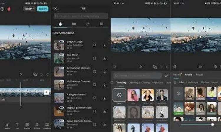Select the balloon video clip in the timeline
The width and height of the screenshot is (221, 132).
point(25,92)
